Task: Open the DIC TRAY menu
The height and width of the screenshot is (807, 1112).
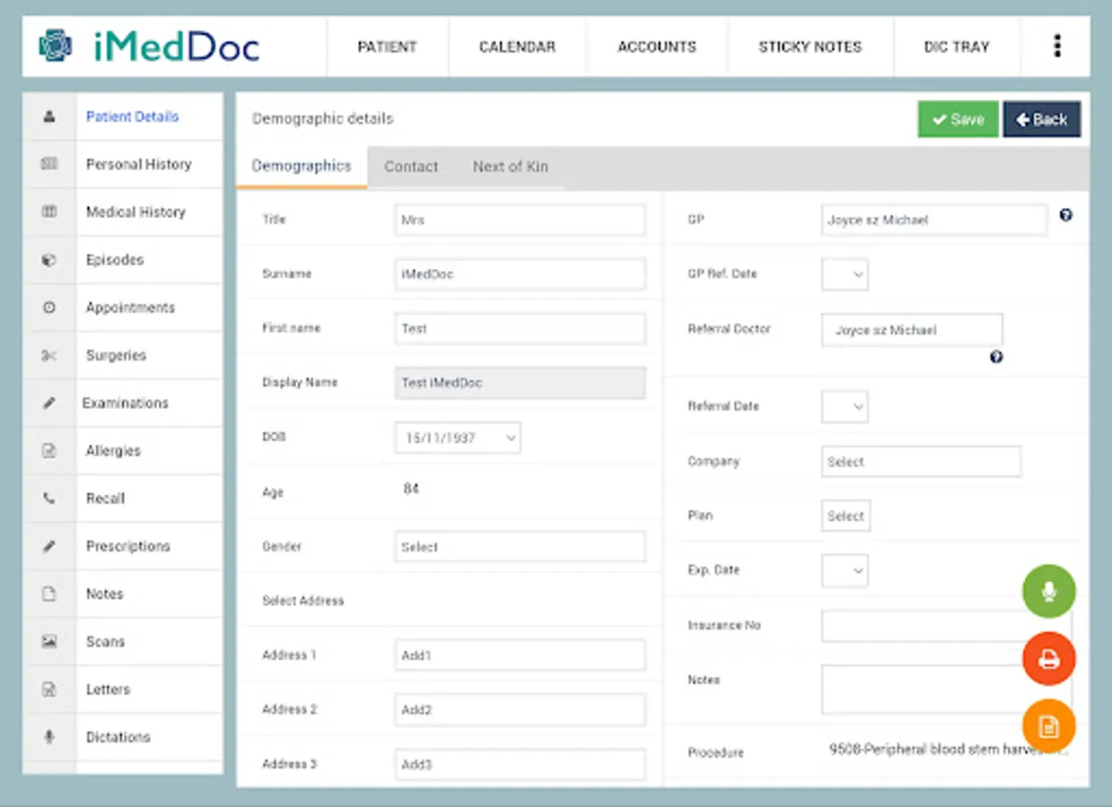Action: (x=957, y=47)
